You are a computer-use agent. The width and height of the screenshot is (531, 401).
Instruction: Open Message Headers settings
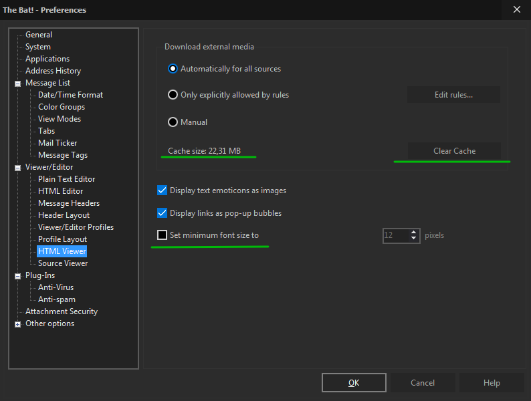click(x=69, y=203)
